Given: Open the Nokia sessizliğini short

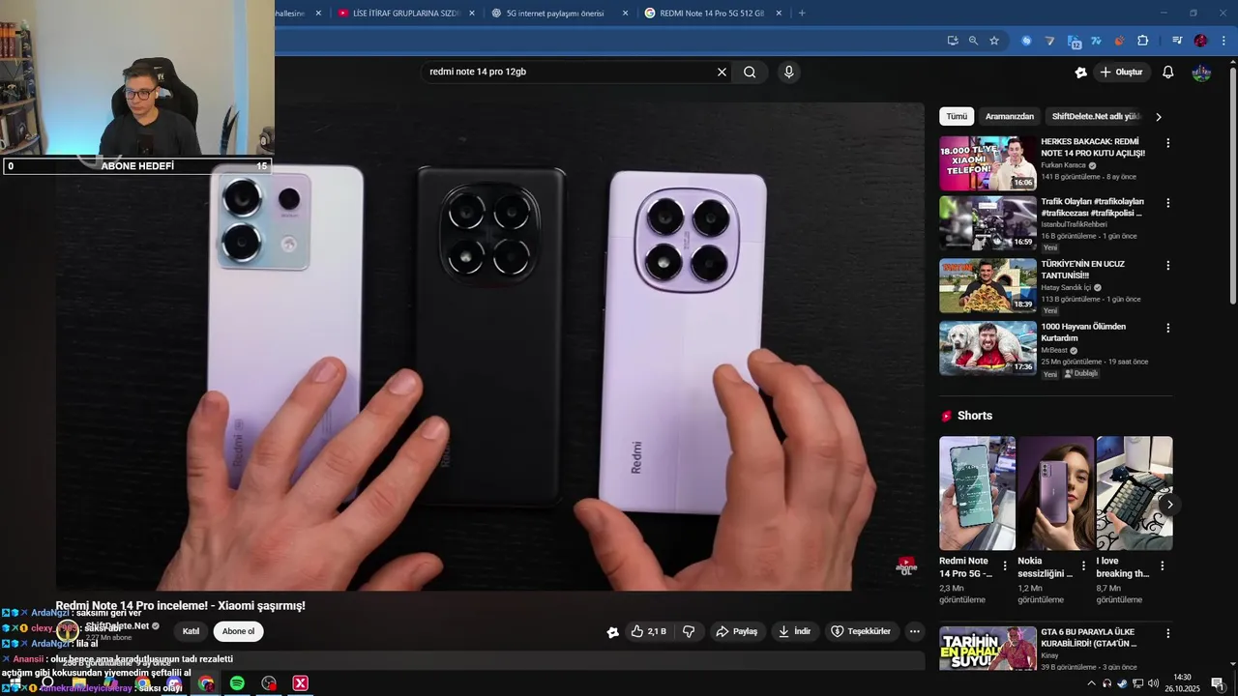Looking at the screenshot, I should 1055,493.
